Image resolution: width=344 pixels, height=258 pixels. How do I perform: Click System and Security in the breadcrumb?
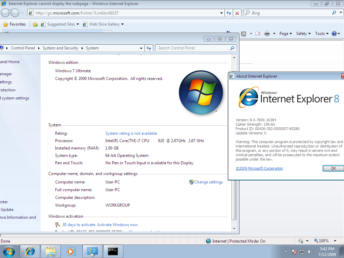(x=60, y=48)
